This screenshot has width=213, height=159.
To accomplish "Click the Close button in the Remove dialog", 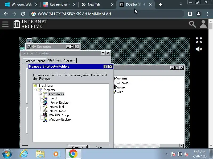I will point(99,147).
